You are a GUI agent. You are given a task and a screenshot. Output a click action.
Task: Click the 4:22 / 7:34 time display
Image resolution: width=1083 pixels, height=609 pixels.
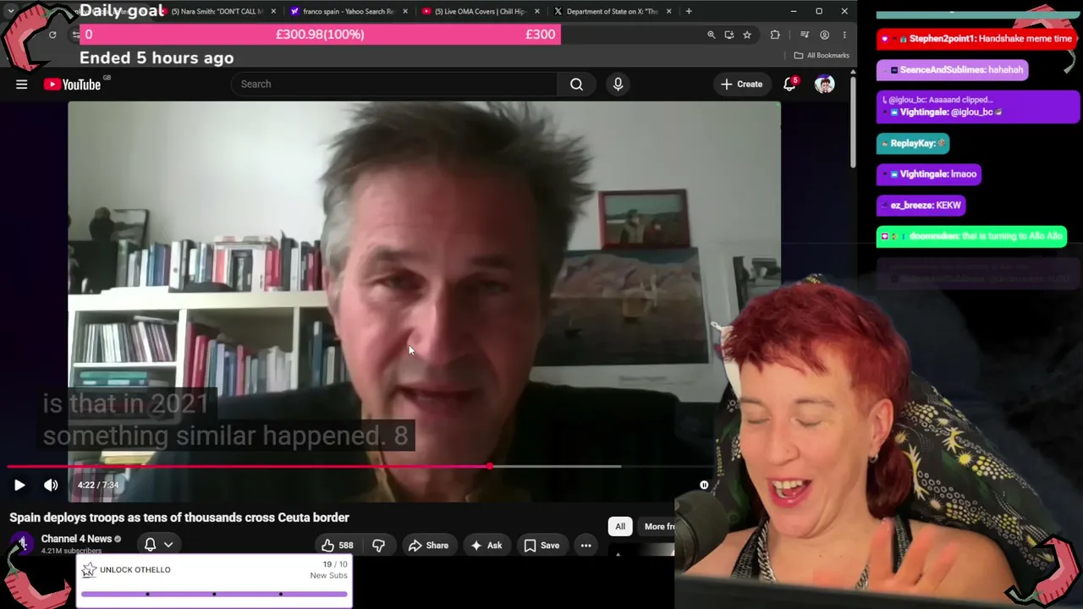tap(98, 485)
